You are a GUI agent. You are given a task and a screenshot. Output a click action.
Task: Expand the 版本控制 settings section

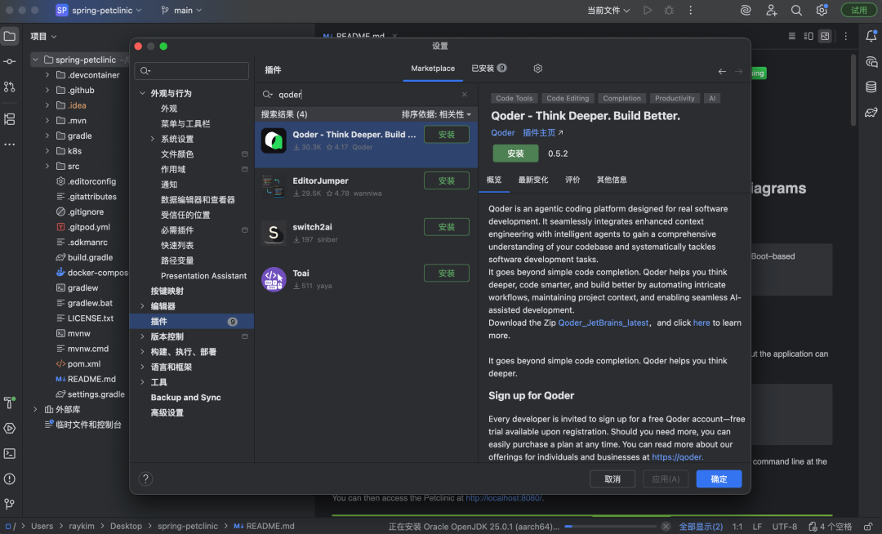143,336
